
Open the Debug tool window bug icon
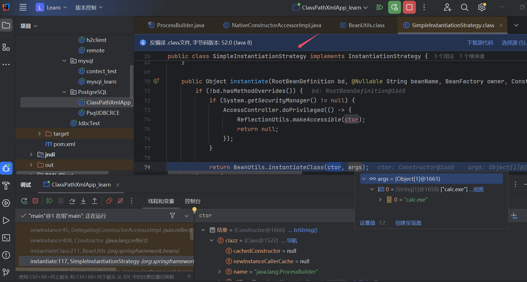click(6, 168)
